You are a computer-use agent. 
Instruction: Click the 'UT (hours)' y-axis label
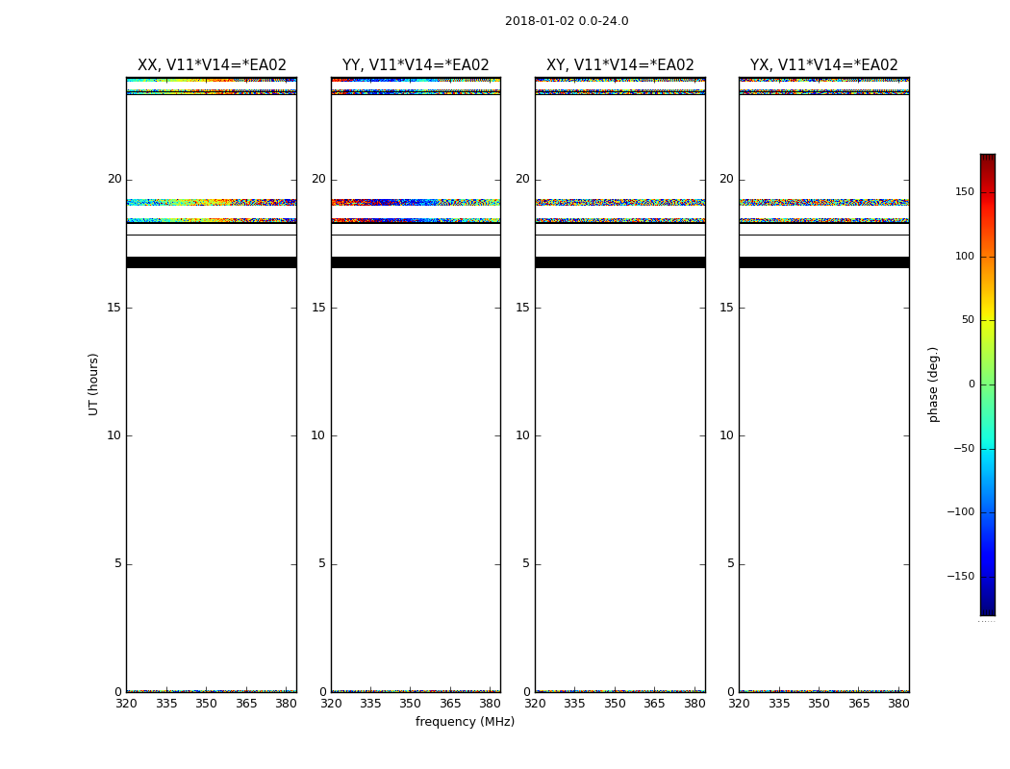click(x=93, y=384)
